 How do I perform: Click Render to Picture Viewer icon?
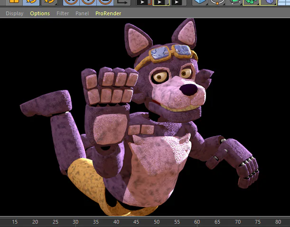161,2
